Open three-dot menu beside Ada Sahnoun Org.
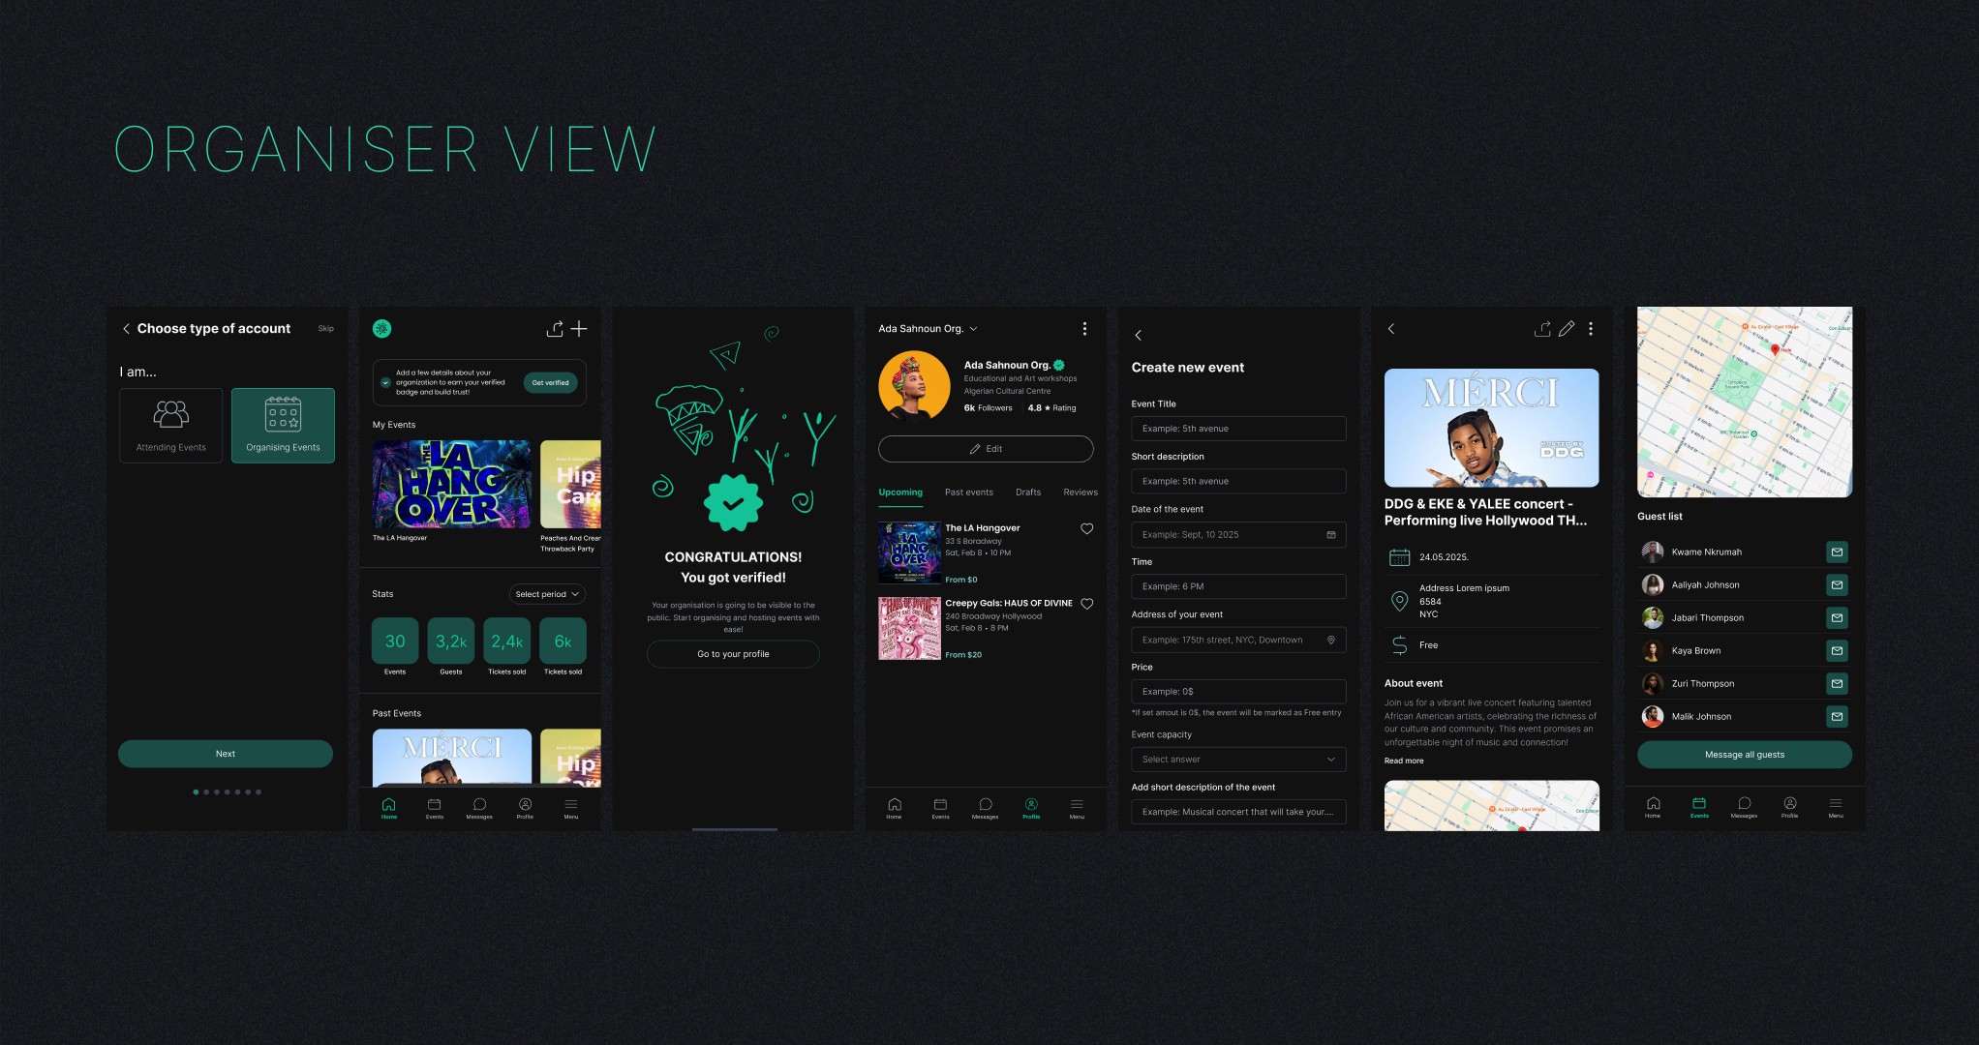 [x=1084, y=329]
